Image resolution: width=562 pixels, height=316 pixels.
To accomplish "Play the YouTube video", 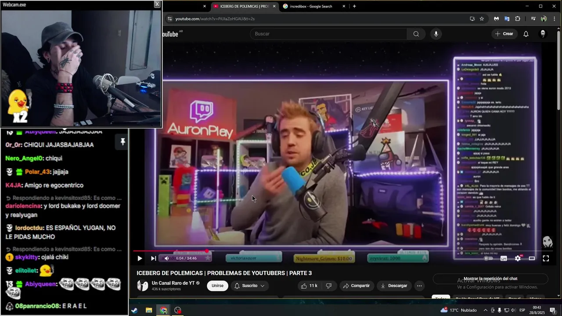I will pos(140,259).
